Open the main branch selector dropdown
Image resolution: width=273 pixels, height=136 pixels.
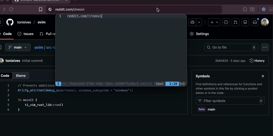18,47
